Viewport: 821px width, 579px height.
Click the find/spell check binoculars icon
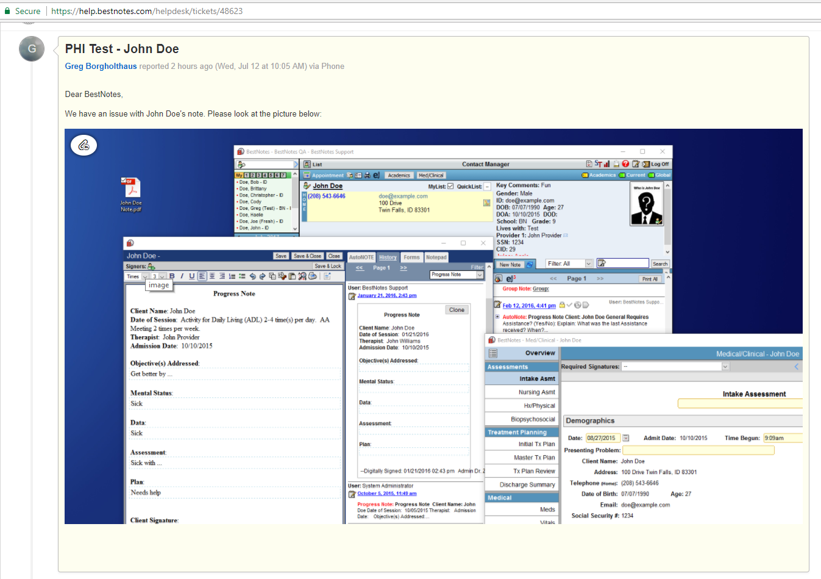pos(302,276)
